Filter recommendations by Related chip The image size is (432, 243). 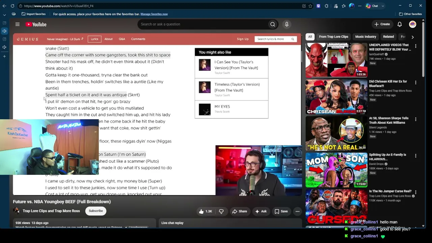[388, 37]
